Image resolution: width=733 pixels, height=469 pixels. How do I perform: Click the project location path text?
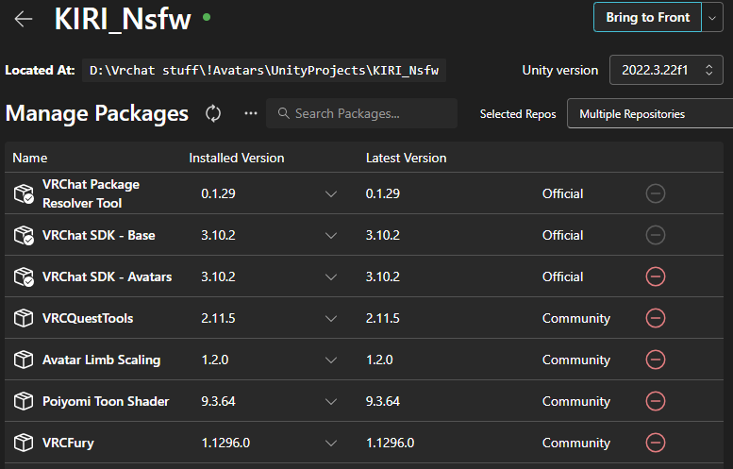[264, 70]
